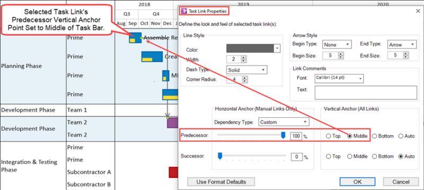The width and height of the screenshot is (424, 190).
Task: Click the Sep month header
Action: pyautogui.click(x=132, y=24)
